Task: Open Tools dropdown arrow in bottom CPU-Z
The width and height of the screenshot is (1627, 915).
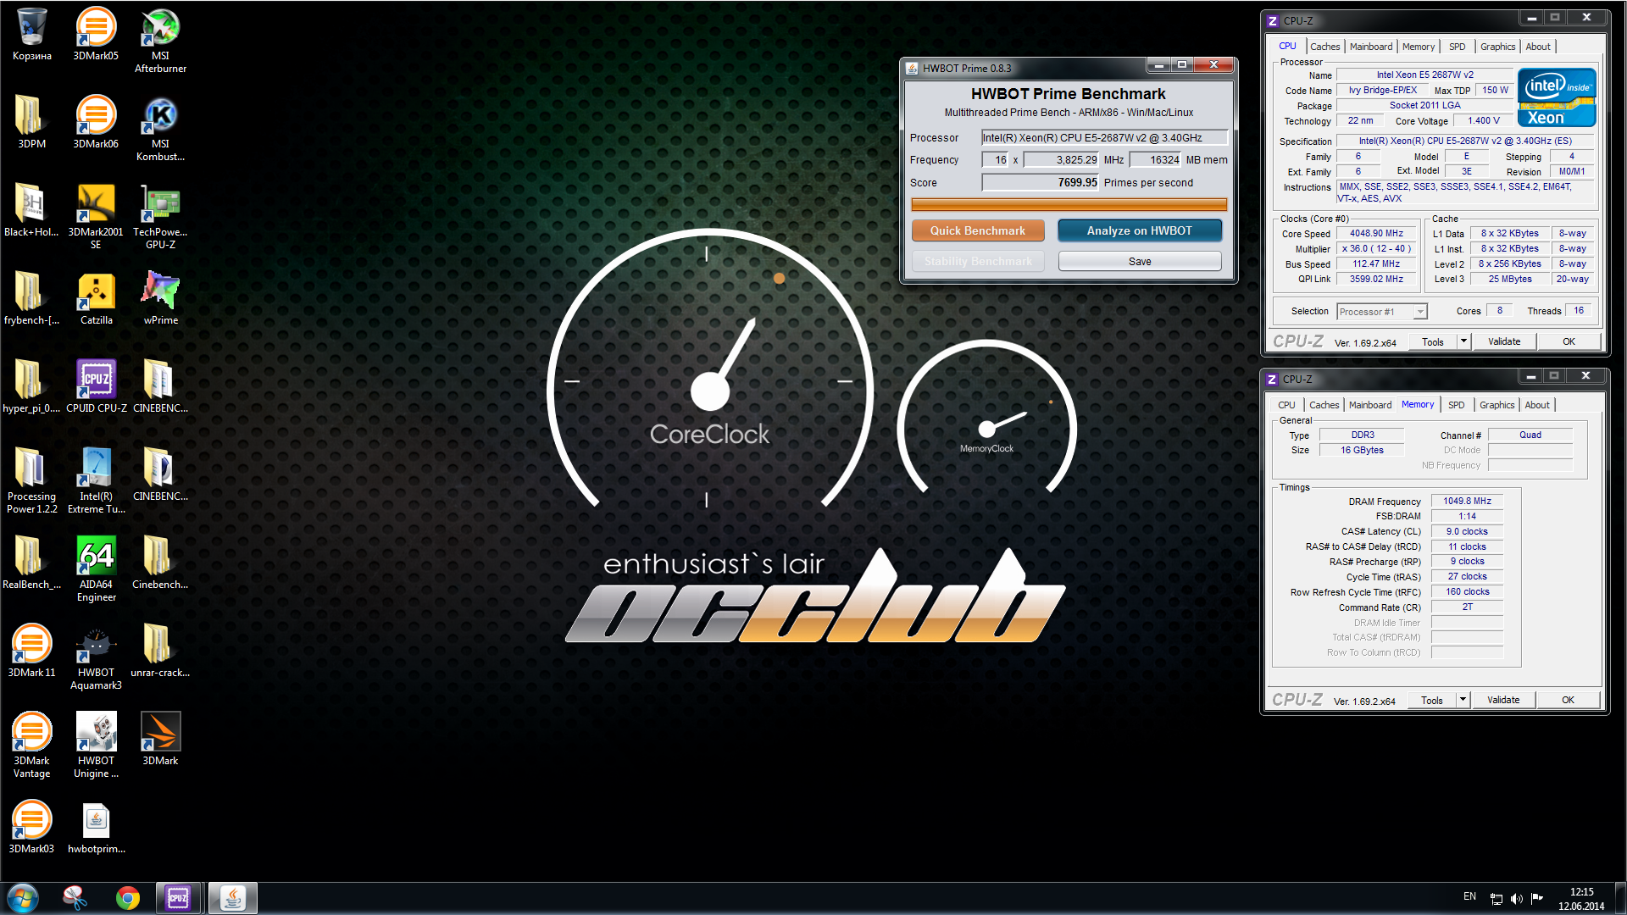Action: [x=1463, y=700]
